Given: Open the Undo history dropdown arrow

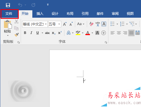Looking at the screenshot, I should 25,5.
